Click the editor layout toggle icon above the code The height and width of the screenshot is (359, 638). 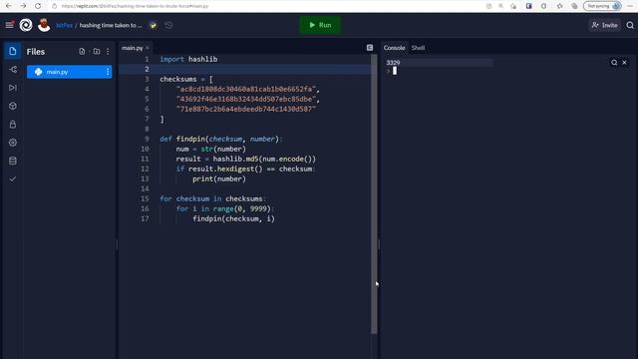click(370, 48)
